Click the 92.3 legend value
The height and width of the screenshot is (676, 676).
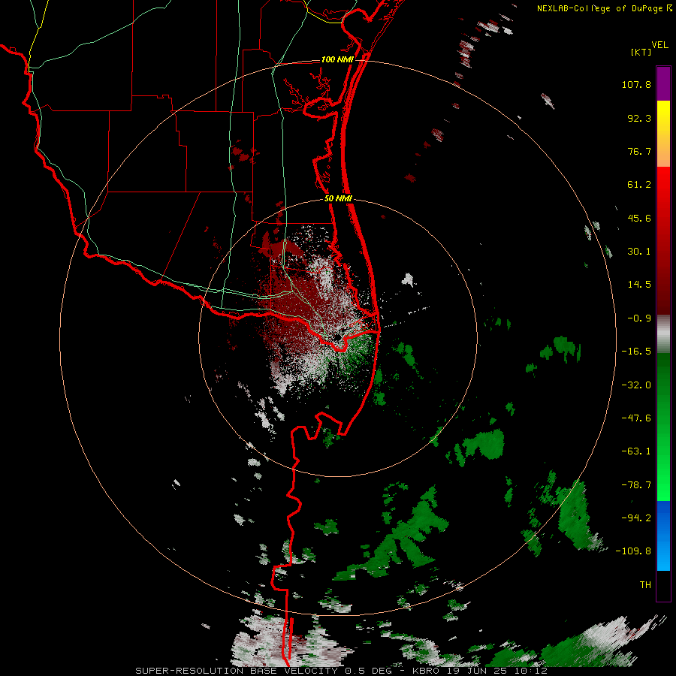639,118
